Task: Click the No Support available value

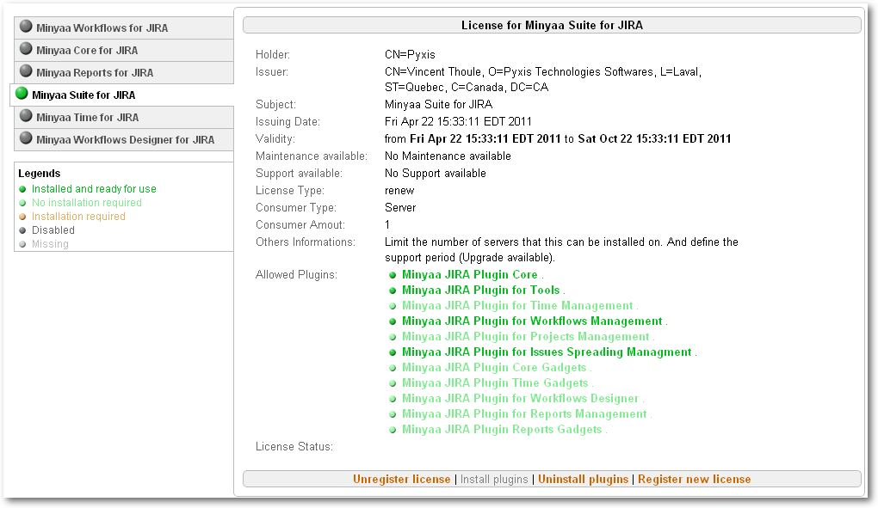Action: pos(435,174)
